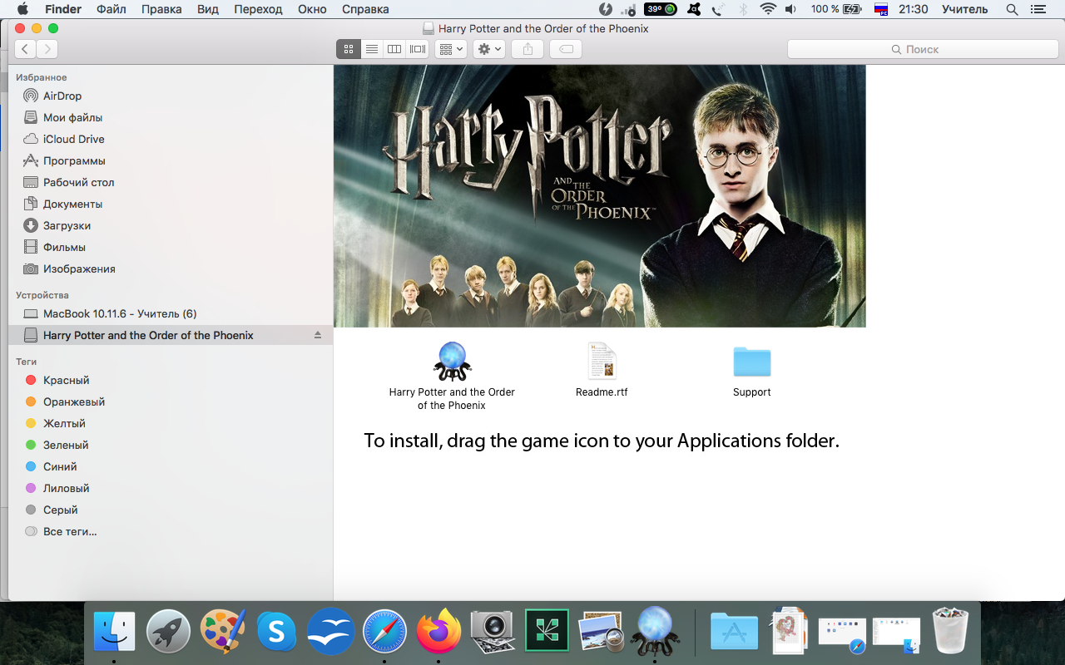Open the Правка menu
The width and height of the screenshot is (1065, 665).
(x=161, y=9)
